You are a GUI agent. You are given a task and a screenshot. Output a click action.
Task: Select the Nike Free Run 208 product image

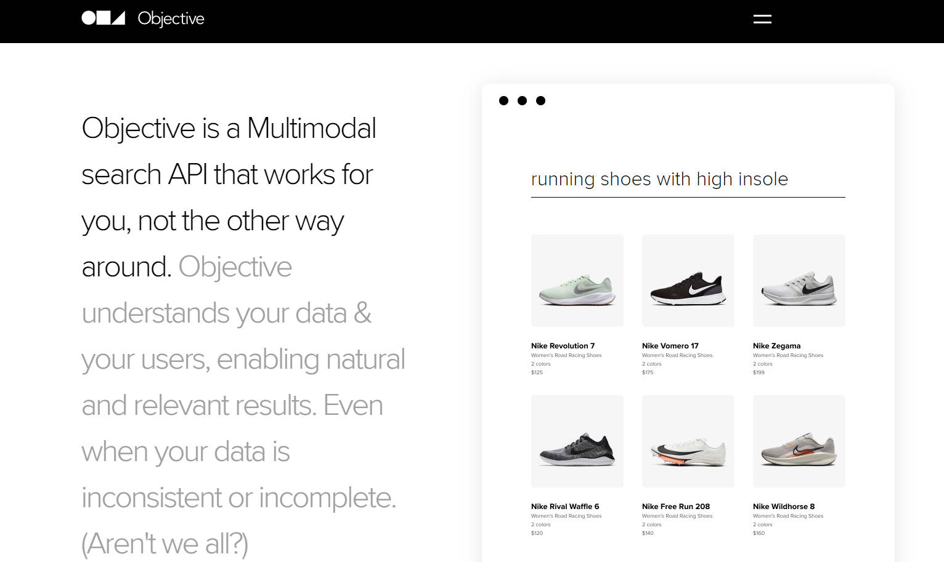coord(688,441)
